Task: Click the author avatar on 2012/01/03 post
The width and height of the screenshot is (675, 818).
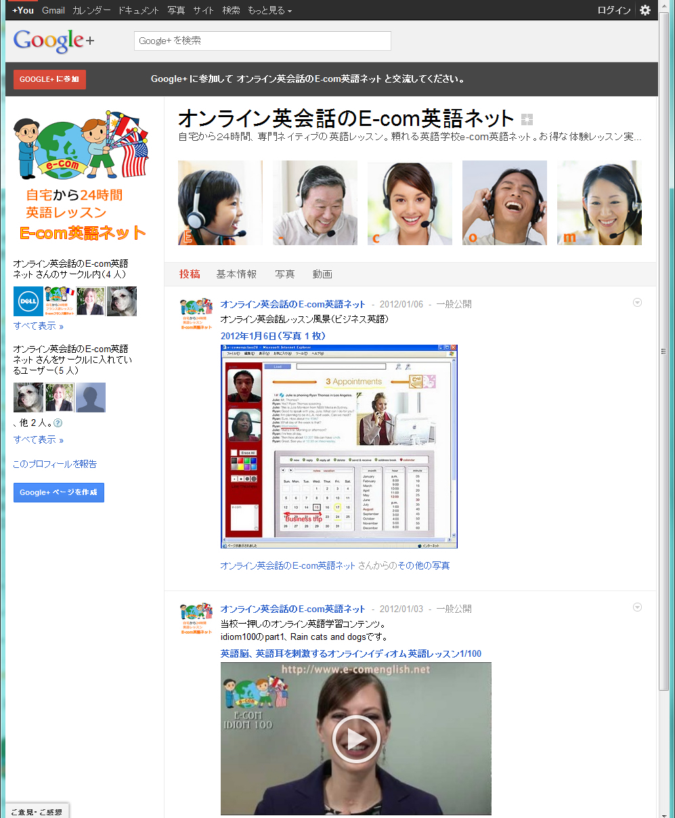Action: (196, 619)
